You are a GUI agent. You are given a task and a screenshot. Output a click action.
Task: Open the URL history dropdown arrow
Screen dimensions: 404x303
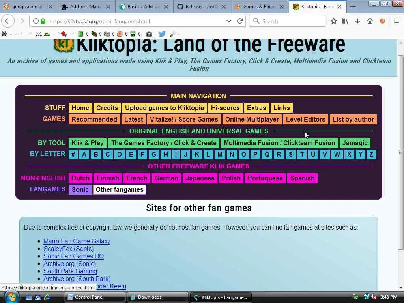point(228,21)
